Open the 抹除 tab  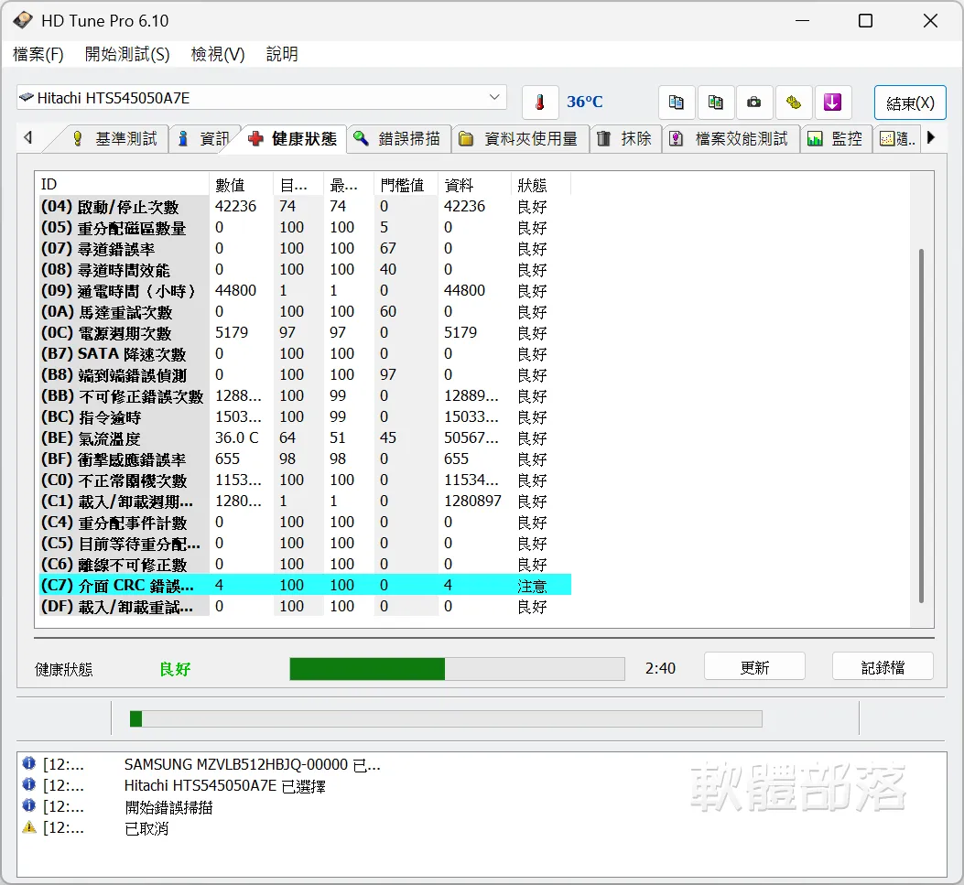point(626,139)
